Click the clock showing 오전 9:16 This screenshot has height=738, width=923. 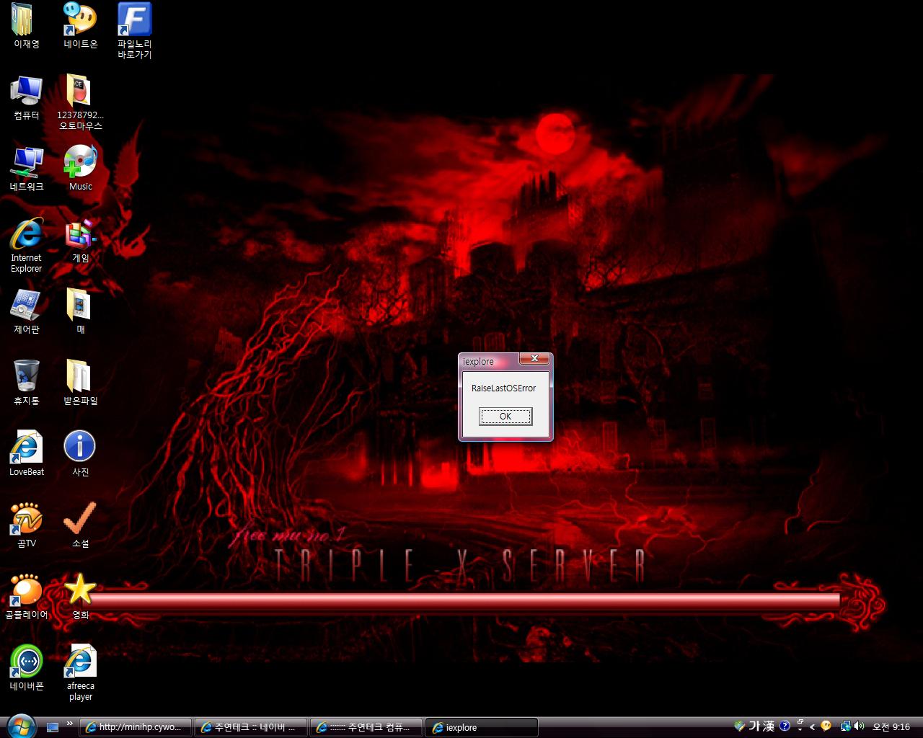click(x=891, y=727)
